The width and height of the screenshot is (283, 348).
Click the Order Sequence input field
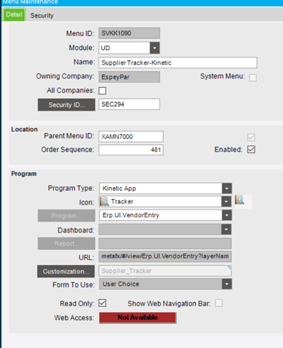point(131,150)
